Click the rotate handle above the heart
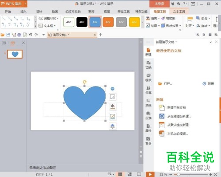 tap(84, 82)
